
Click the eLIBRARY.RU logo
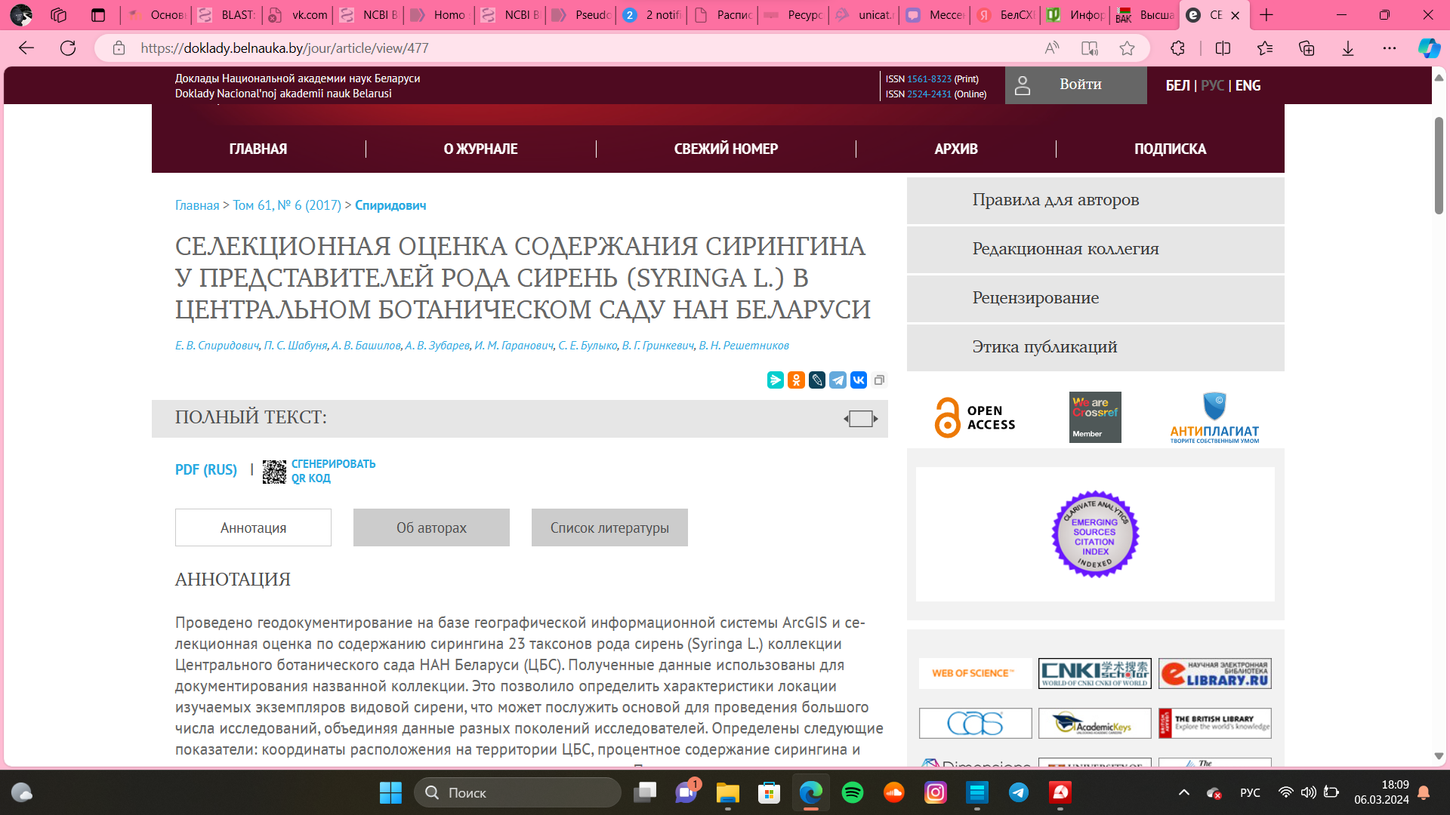pyautogui.click(x=1214, y=673)
